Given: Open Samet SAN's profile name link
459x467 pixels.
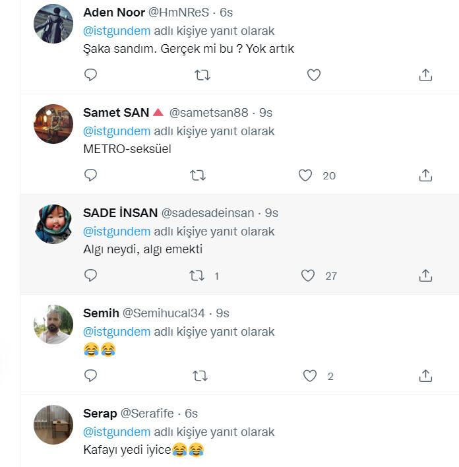Looking at the screenshot, I should pyautogui.click(x=116, y=113).
